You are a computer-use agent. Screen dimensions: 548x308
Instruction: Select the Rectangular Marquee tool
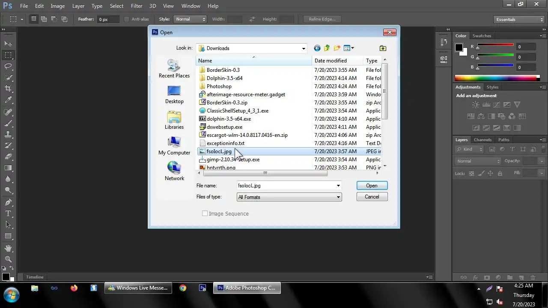tap(8, 55)
